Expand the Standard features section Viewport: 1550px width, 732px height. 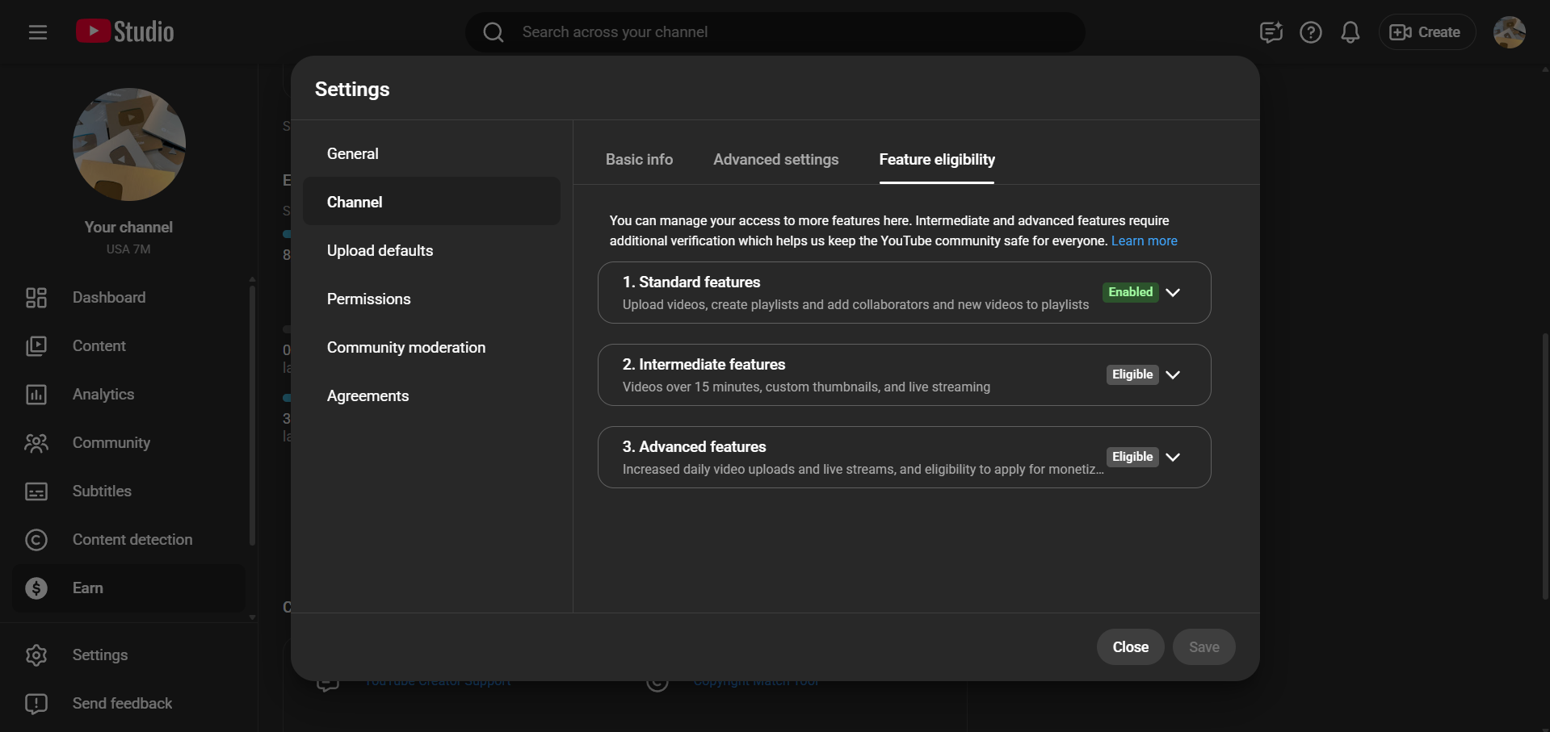click(x=1173, y=293)
